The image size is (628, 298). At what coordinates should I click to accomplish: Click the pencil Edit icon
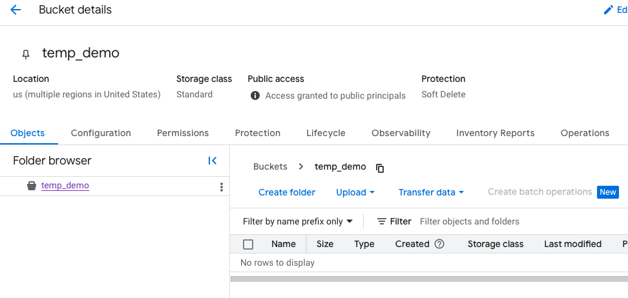[609, 10]
